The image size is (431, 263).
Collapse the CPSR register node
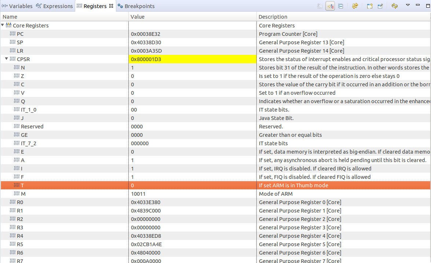[x=7, y=59]
